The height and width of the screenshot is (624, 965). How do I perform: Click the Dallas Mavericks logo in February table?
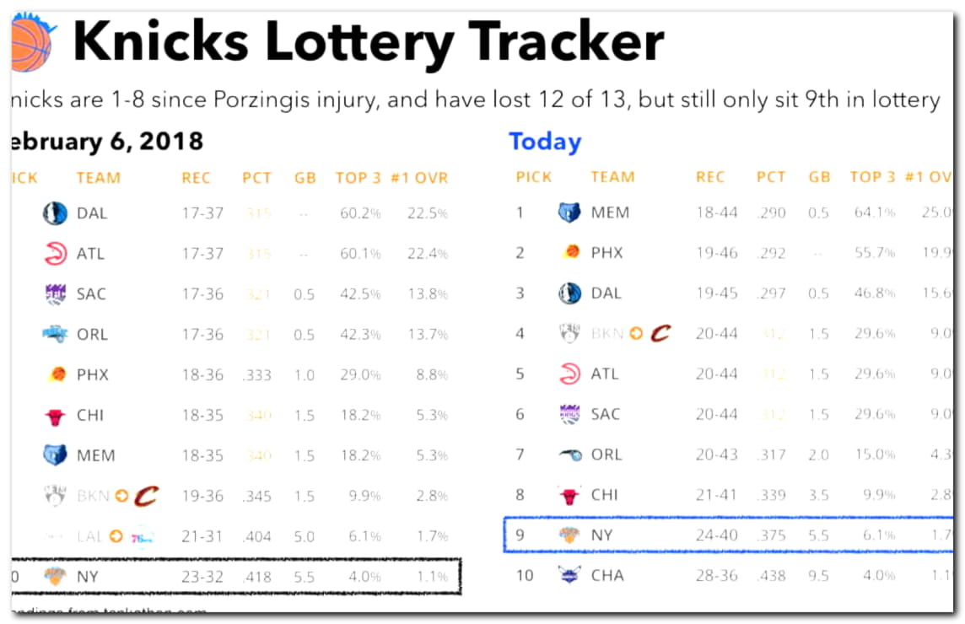55,213
